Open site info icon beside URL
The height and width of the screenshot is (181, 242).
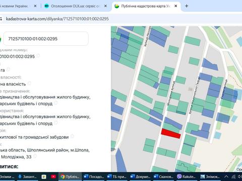pyautogui.click(x=1, y=19)
